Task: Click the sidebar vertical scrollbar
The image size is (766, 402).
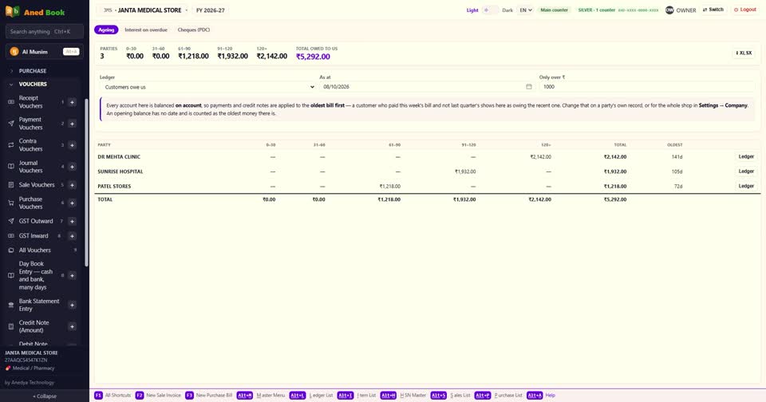Action: click(86, 182)
